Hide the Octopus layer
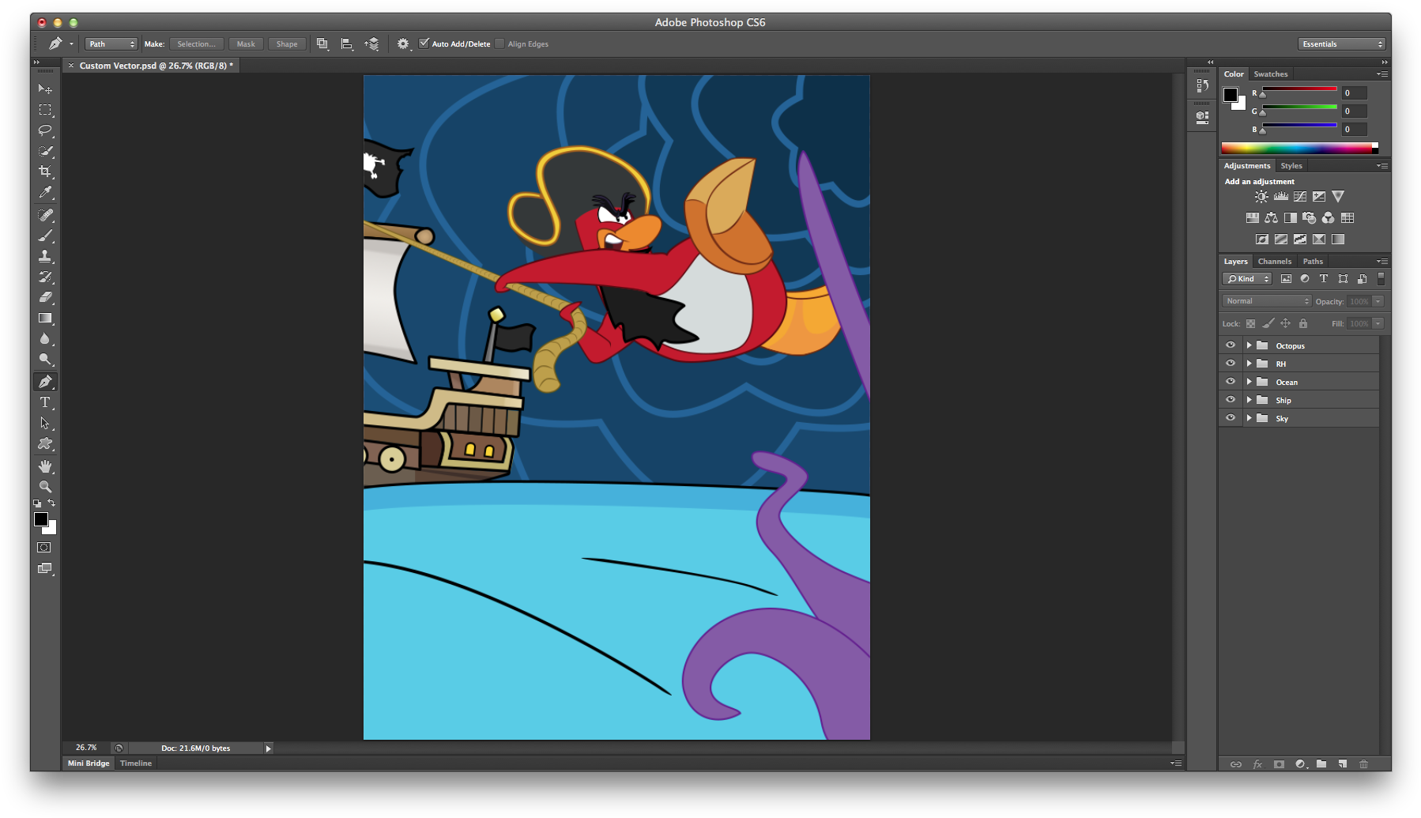Viewport: 1421px width, 818px height. [x=1230, y=345]
